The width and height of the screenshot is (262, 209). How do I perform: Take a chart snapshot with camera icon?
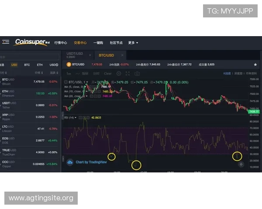pyautogui.click(x=137, y=74)
